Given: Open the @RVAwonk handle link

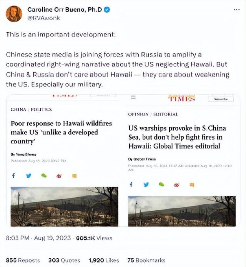Looking at the screenshot, I should tap(43, 18).
